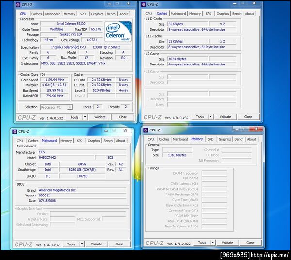Click the name field 'Intel Celeron E3300'
Screen dimensions: 291x260
point(71,24)
